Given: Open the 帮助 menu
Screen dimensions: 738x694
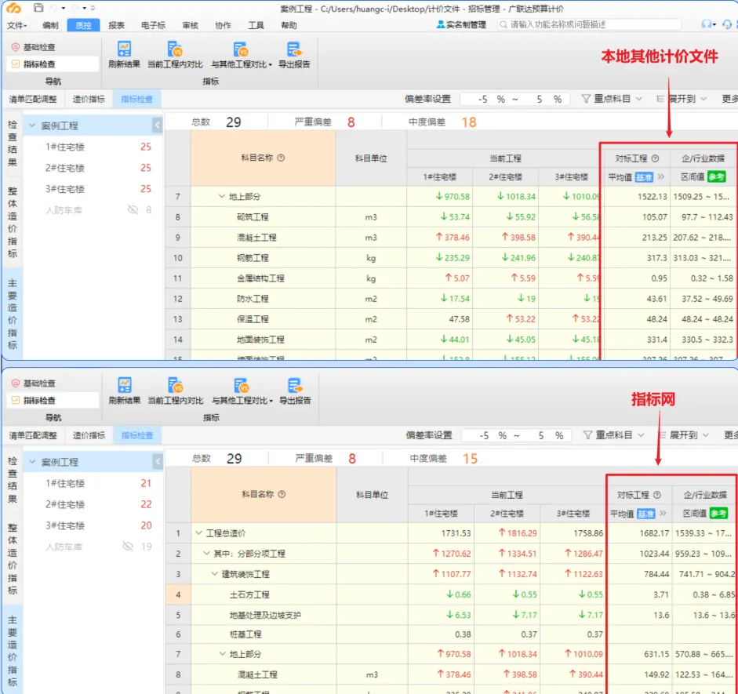Looking at the screenshot, I should (289, 25).
